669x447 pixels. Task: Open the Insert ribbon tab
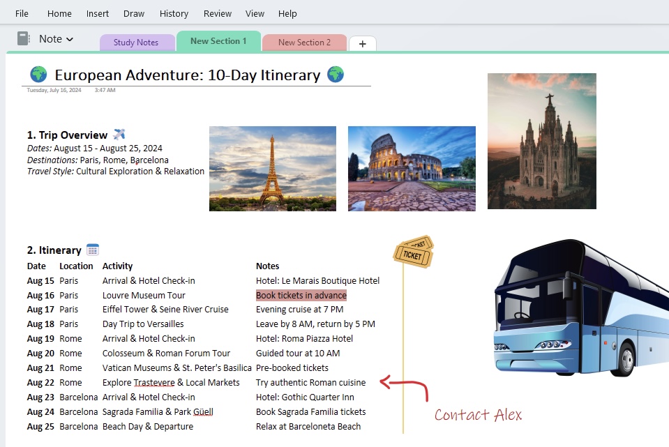tap(97, 14)
